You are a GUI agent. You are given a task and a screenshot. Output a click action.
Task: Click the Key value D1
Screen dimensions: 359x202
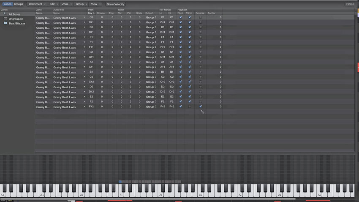point(91,27)
